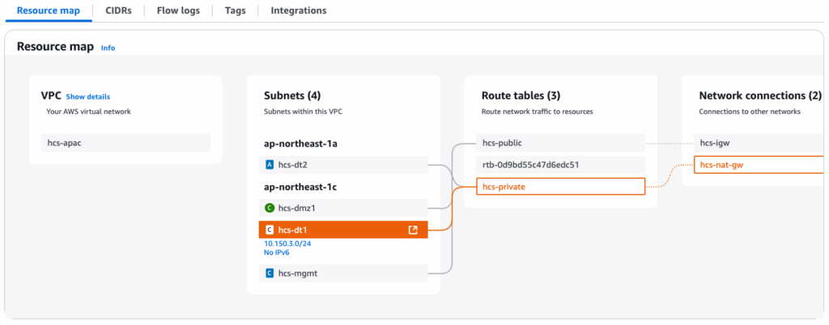The image size is (829, 325).
Task: Click route table rtb-0d9bd55c47d6edc51
Action: pos(559,165)
